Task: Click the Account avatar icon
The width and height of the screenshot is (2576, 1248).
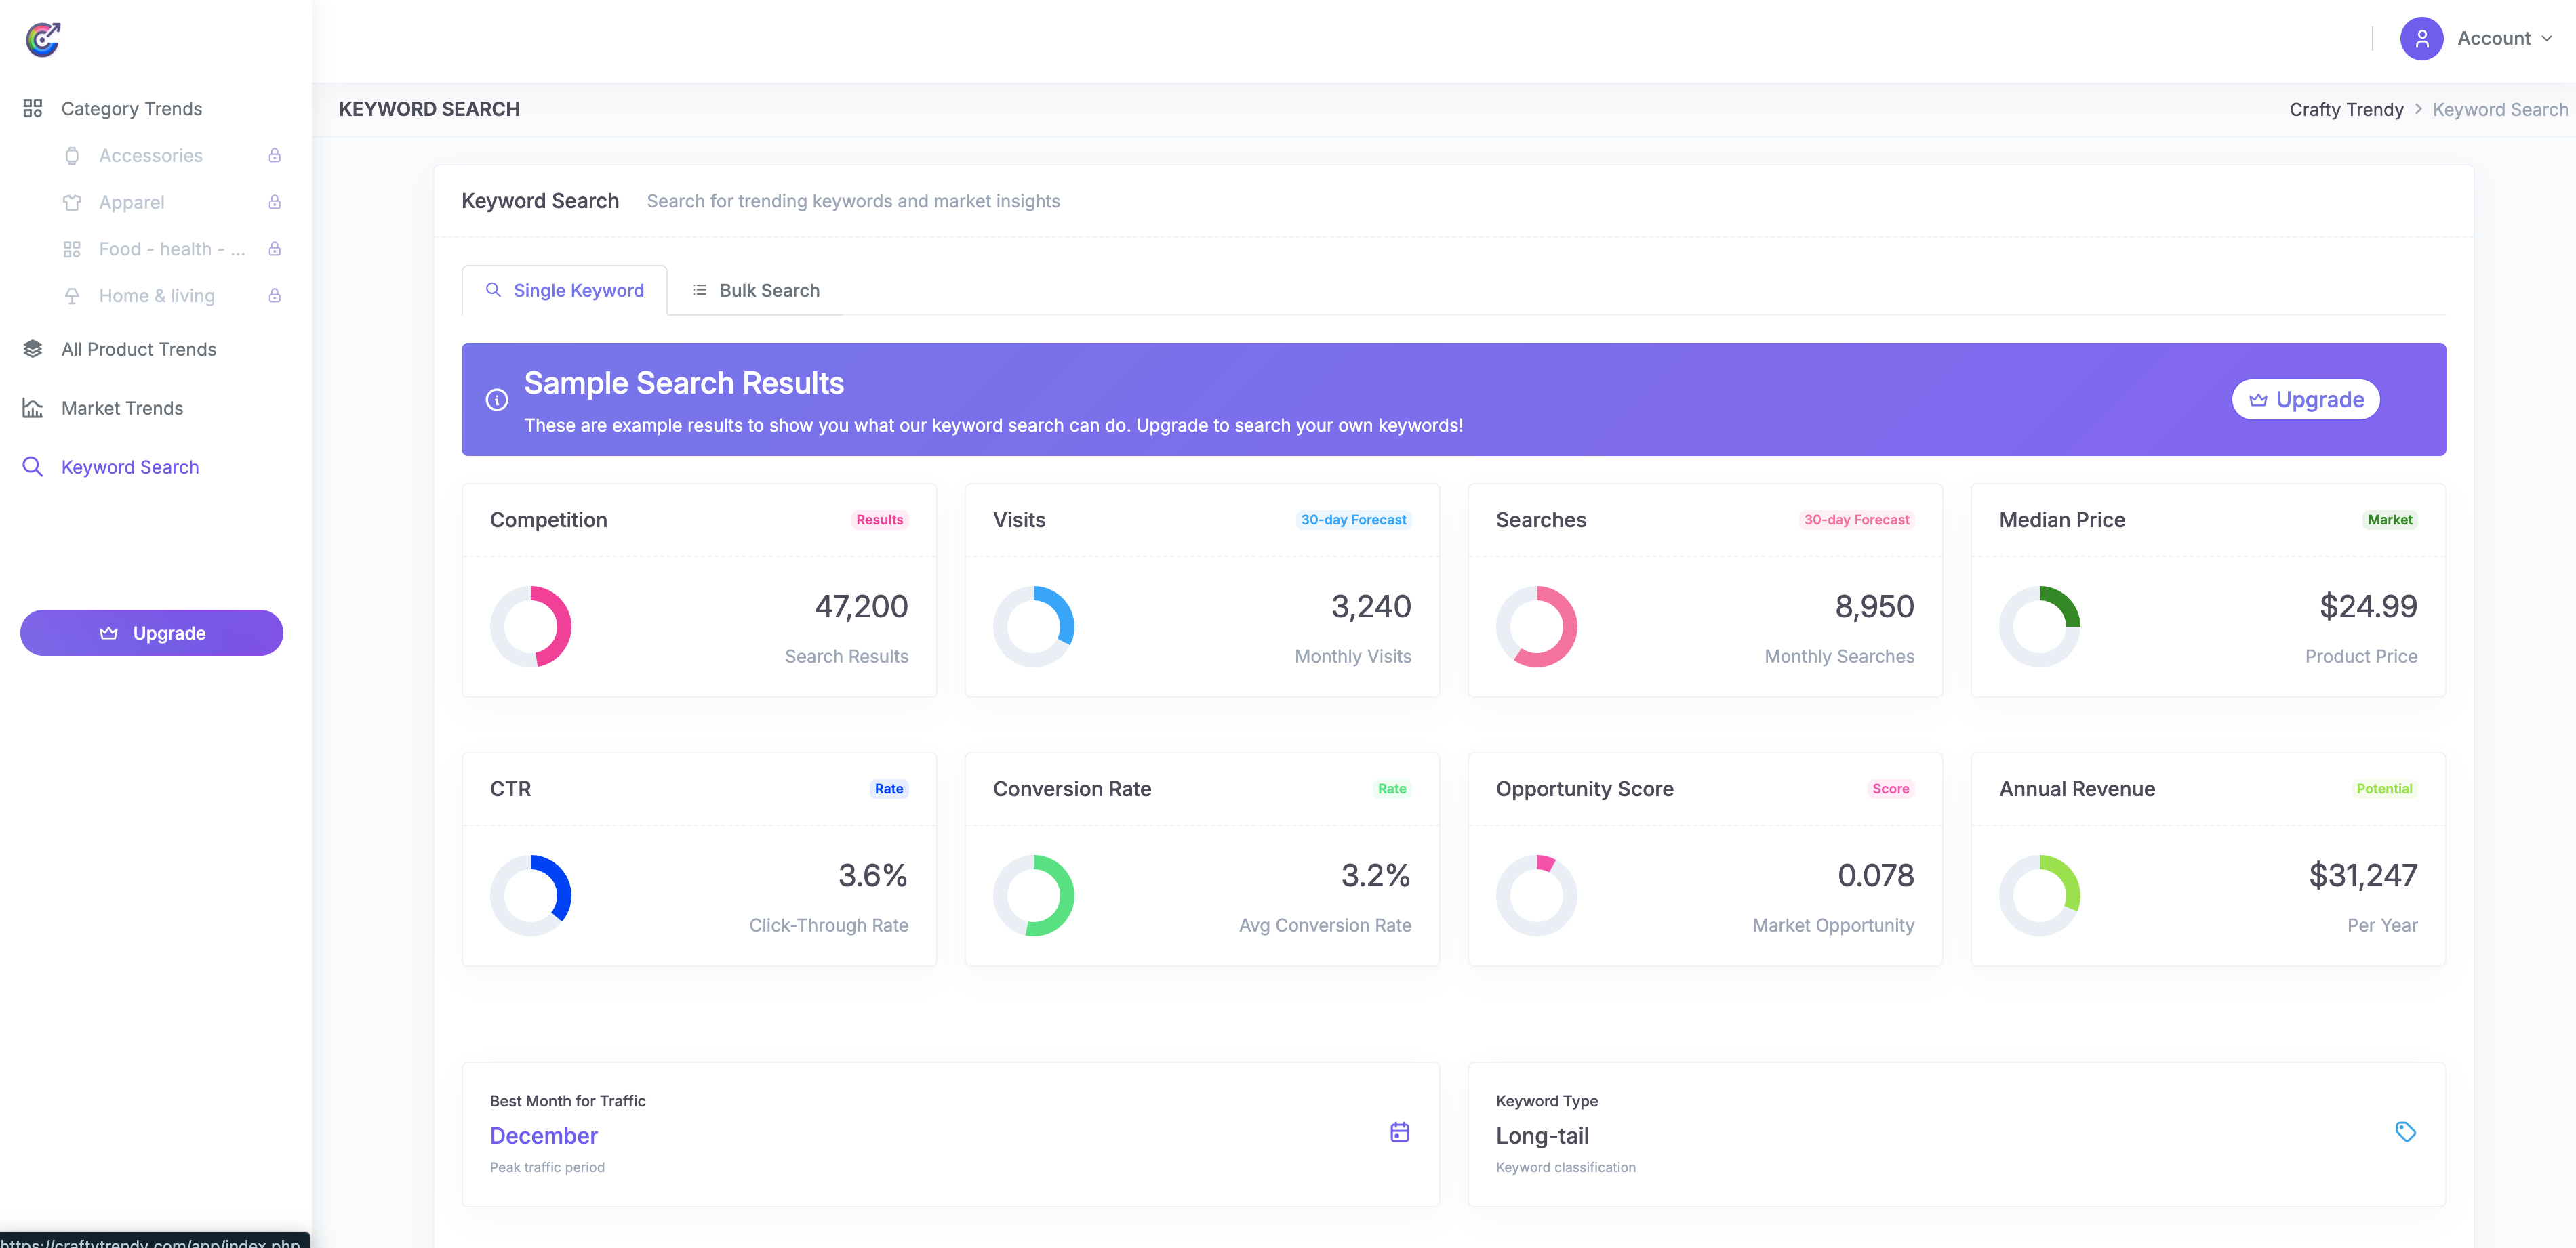Action: pyautogui.click(x=2421, y=38)
